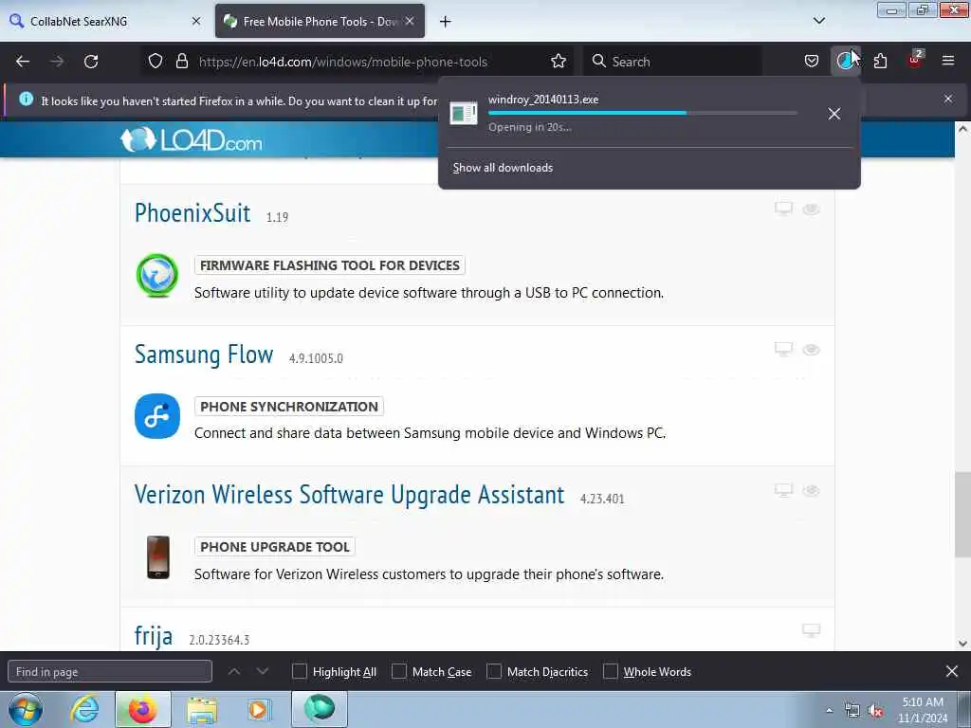Open the Extensions puzzle icon
This screenshot has width=971, height=728.
click(880, 62)
